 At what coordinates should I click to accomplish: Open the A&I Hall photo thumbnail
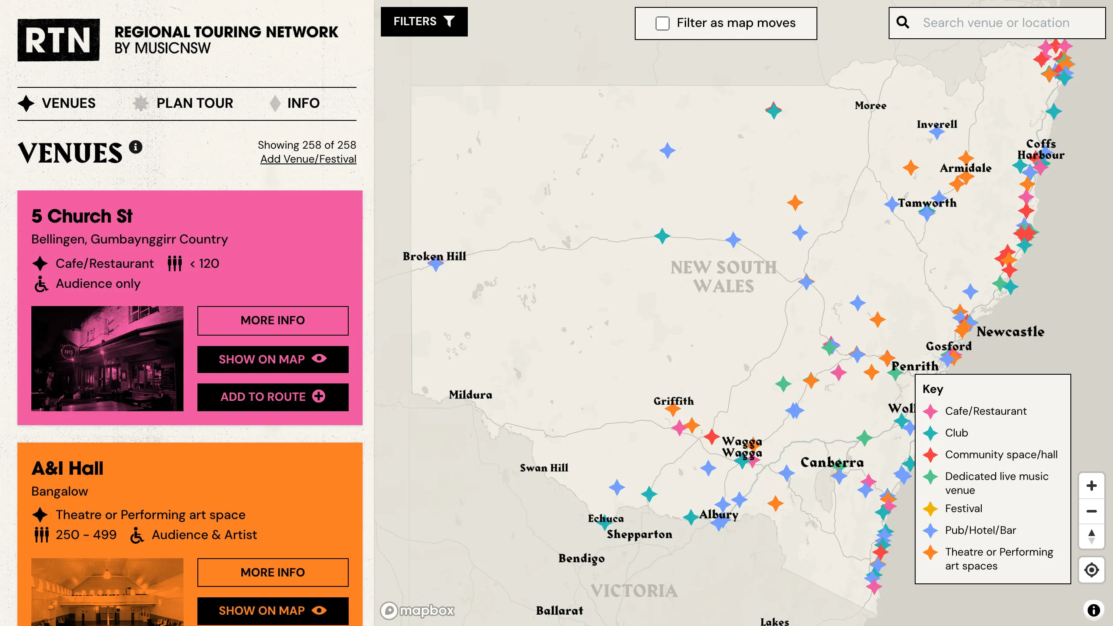pyautogui.click(x=107, y=592)
